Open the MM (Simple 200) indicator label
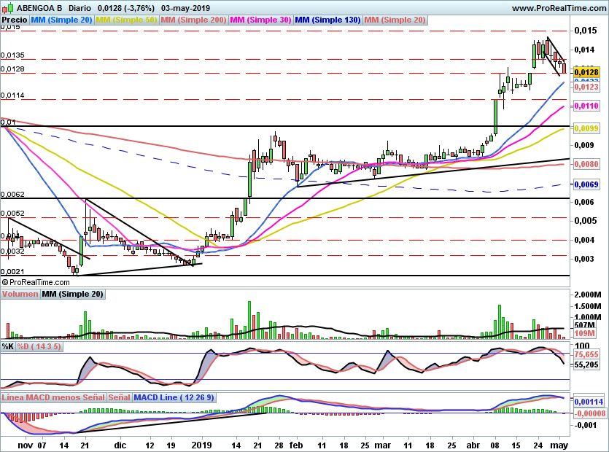The image size is (609, 452). point(193,20)
